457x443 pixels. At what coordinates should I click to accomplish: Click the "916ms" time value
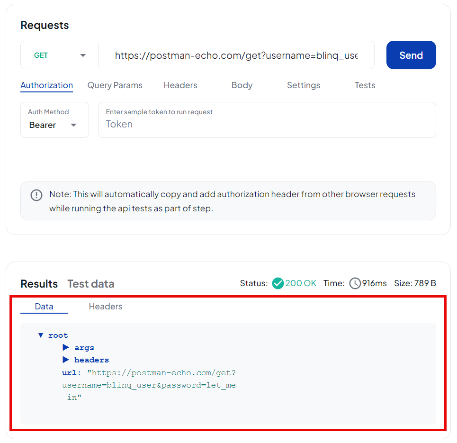tap(374, 283)
